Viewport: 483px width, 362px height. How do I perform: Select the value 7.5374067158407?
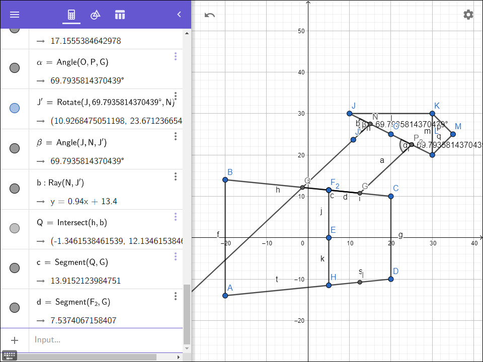(x=84, y=320)
